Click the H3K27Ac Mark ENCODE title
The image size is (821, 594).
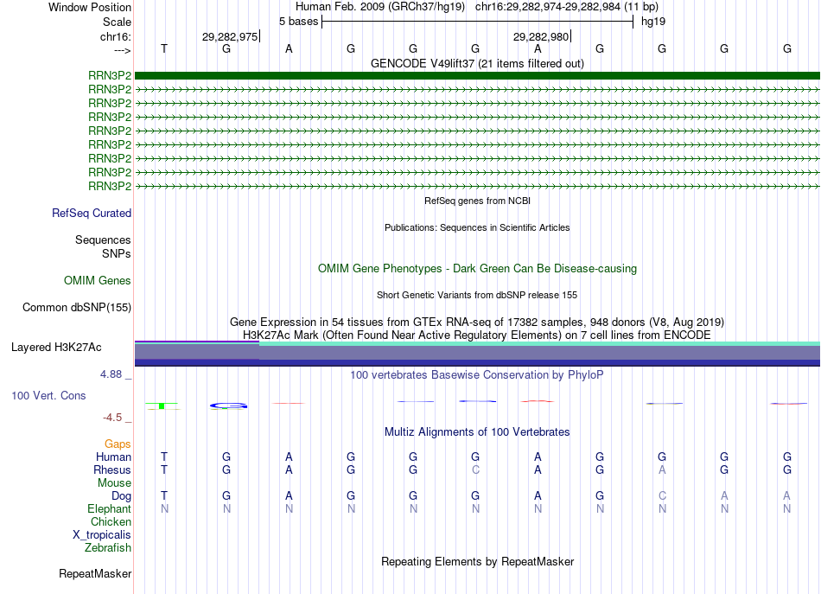click(477, 335)
